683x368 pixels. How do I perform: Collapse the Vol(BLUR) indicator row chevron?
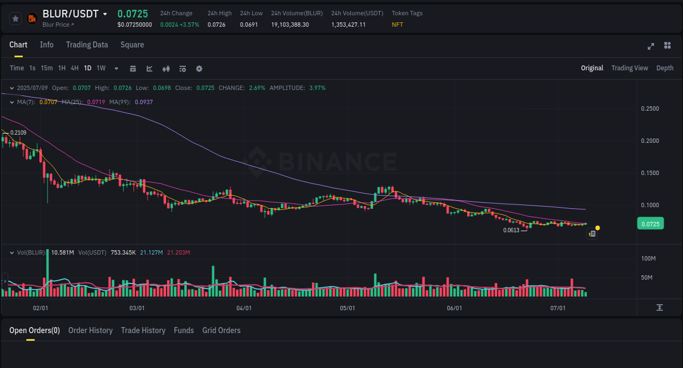(x=11, y=252)
